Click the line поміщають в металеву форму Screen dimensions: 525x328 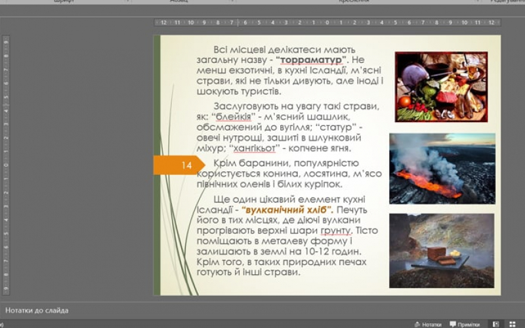(274, 241)
